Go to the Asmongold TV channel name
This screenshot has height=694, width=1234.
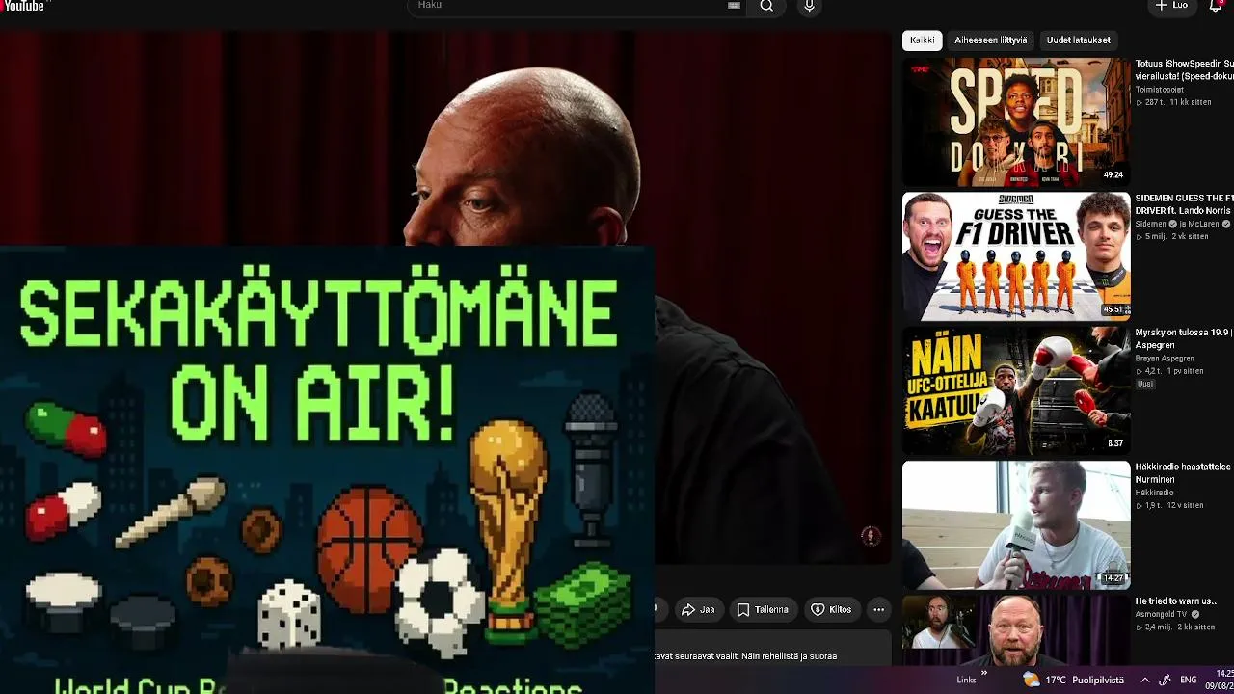point(1163,614)
